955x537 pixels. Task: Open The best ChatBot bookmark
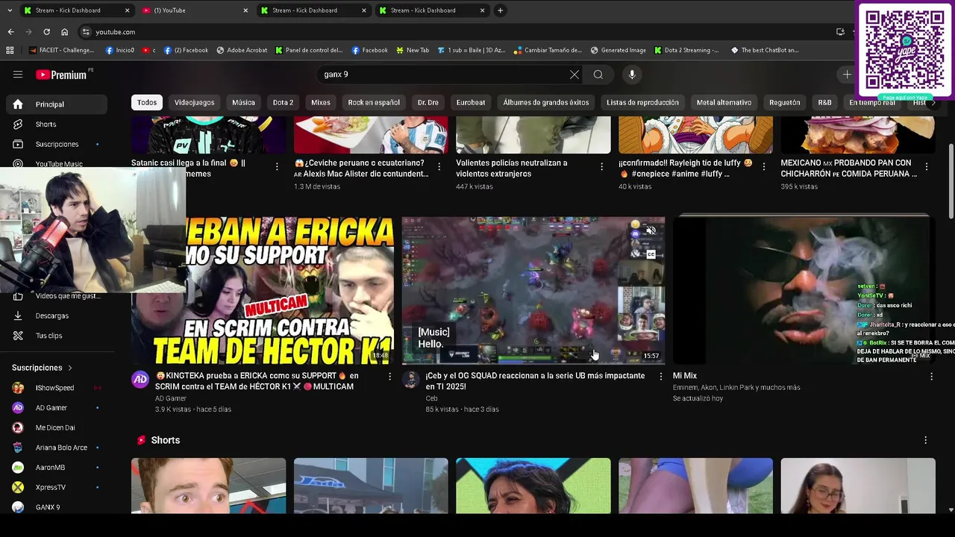pyautogui.click(x=765, y=50)
